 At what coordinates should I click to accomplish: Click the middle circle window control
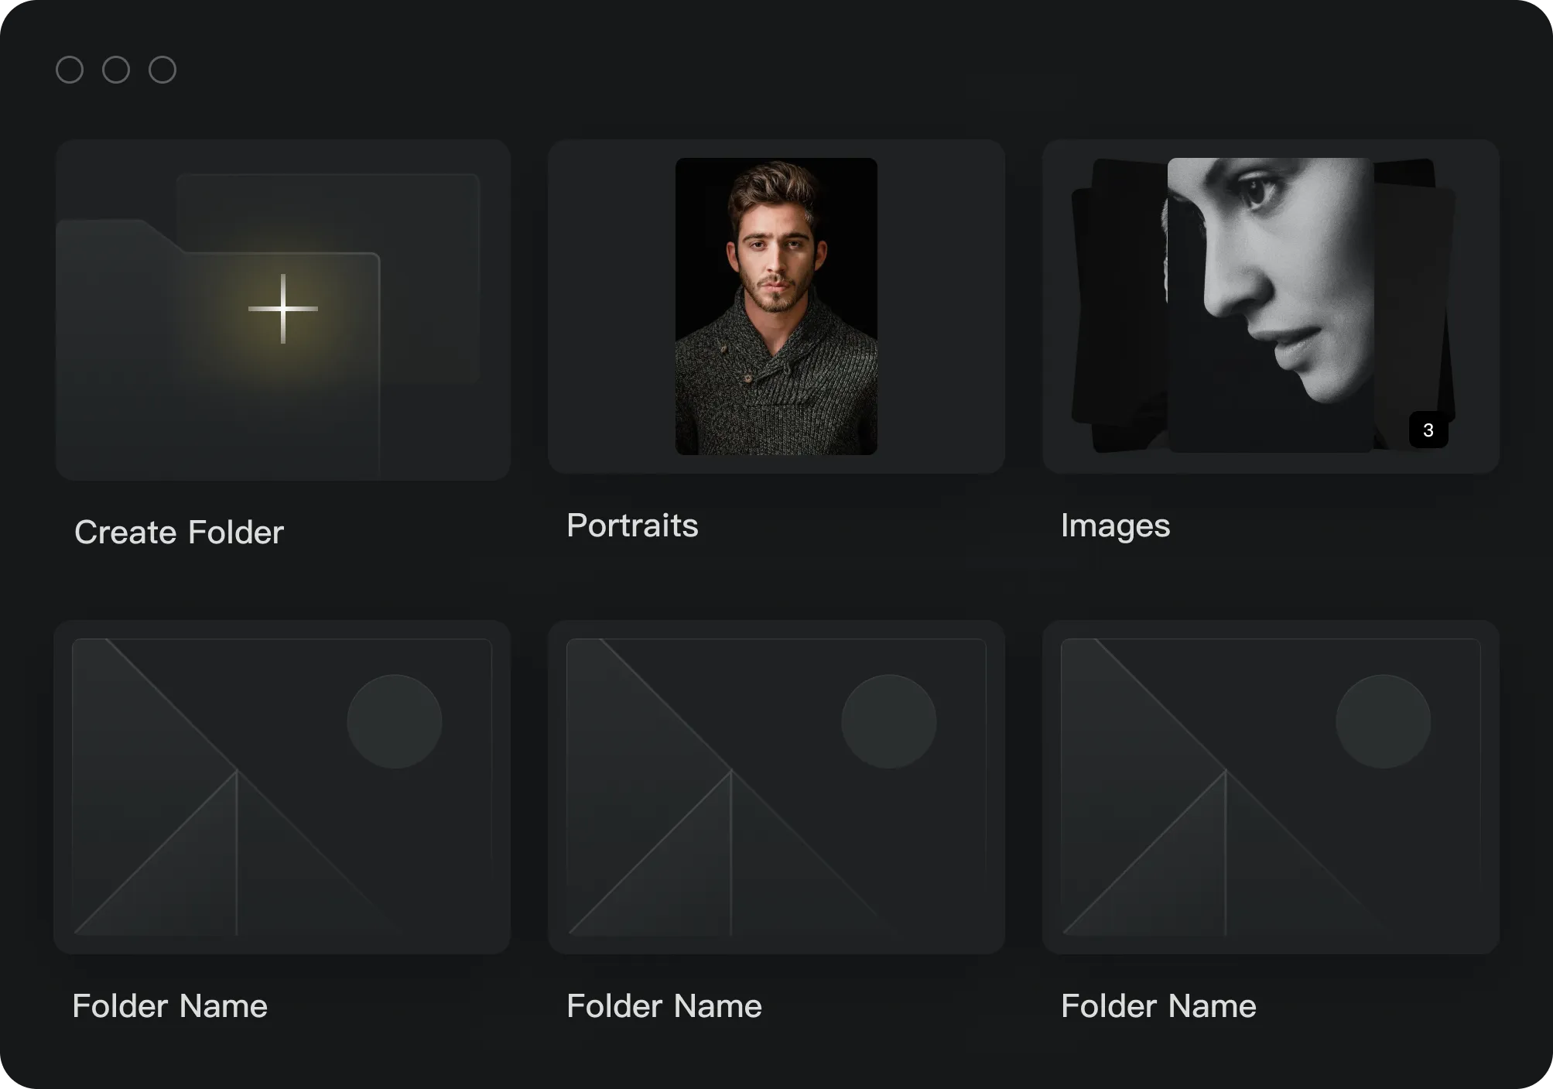[x=117, y=70]
